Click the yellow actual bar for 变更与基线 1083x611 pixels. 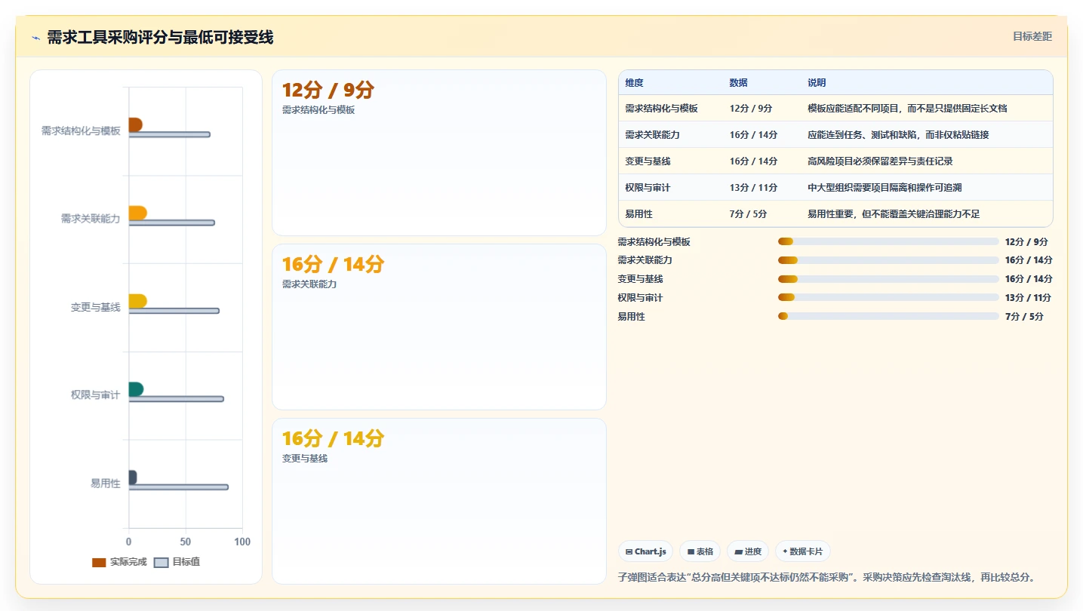pyautogui.click(x=137, y=301)
